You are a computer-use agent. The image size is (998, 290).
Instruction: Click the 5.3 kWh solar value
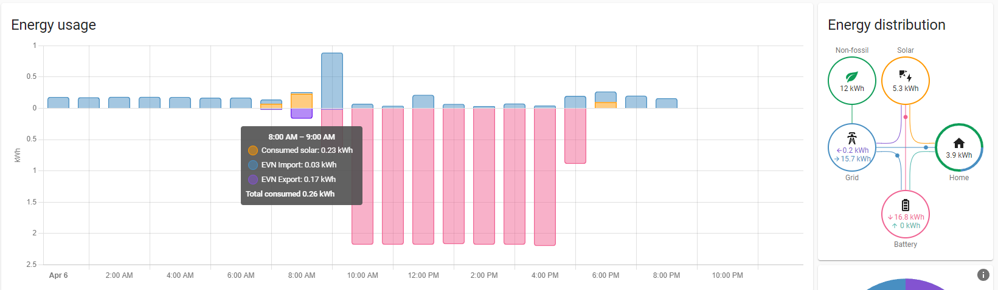coord(906,89)
